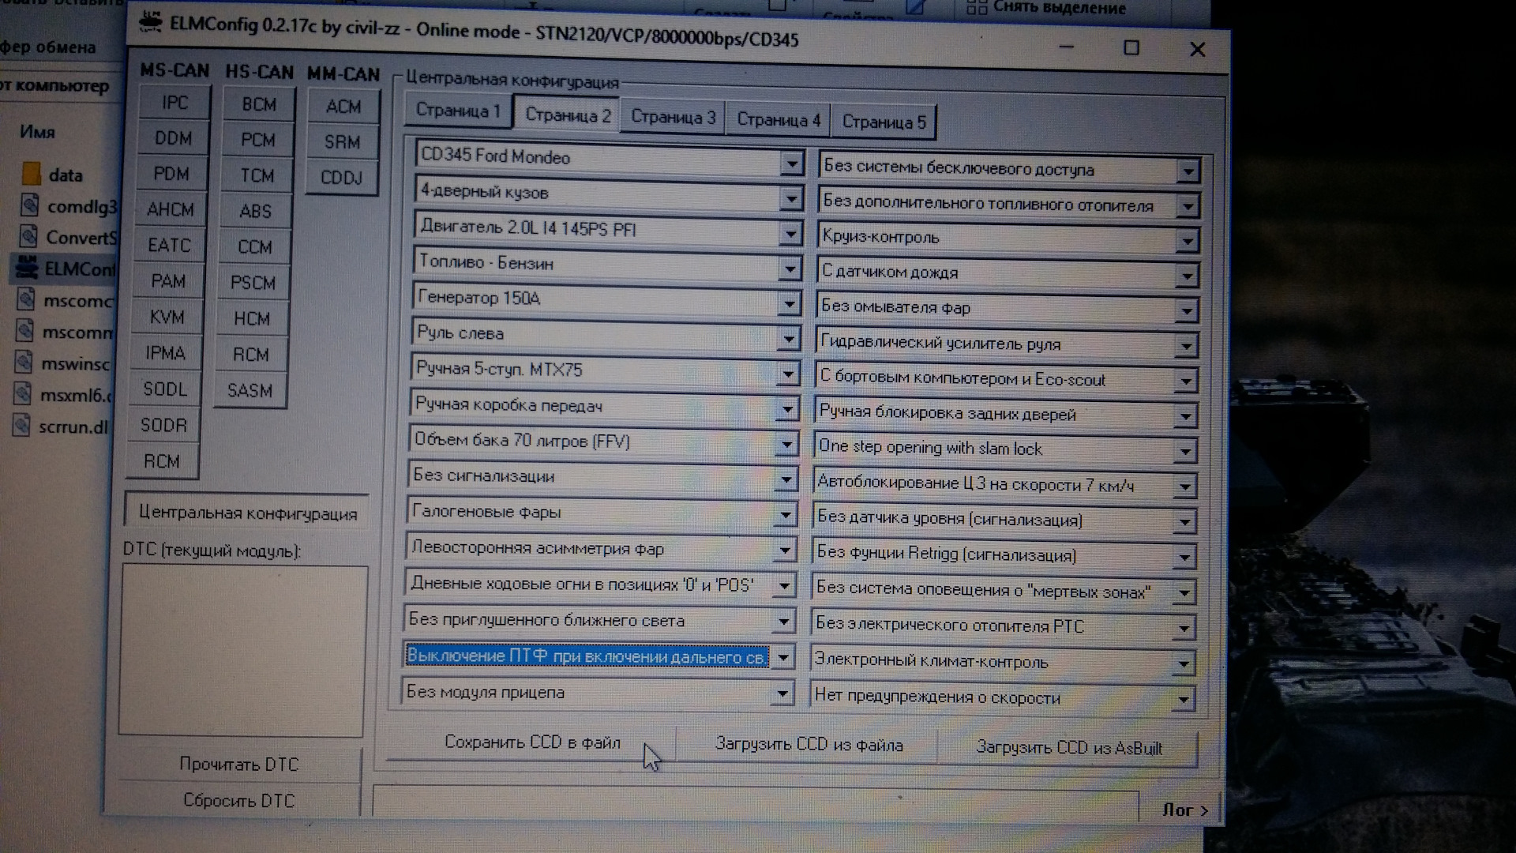This screenshot has width=1516, height=853.
Task: Click the PCM module button
Action: point(258,140)
